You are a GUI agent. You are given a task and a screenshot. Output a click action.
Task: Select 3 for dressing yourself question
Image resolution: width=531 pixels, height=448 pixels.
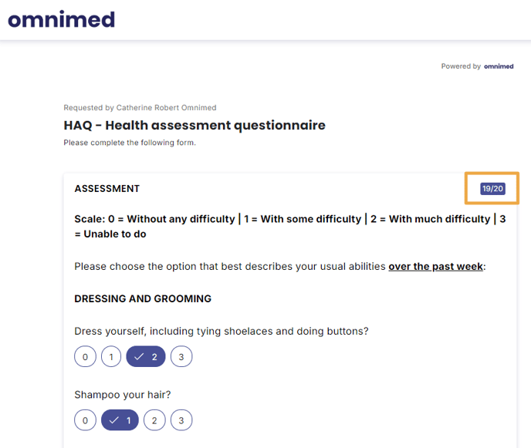click(x=181, y=357)
